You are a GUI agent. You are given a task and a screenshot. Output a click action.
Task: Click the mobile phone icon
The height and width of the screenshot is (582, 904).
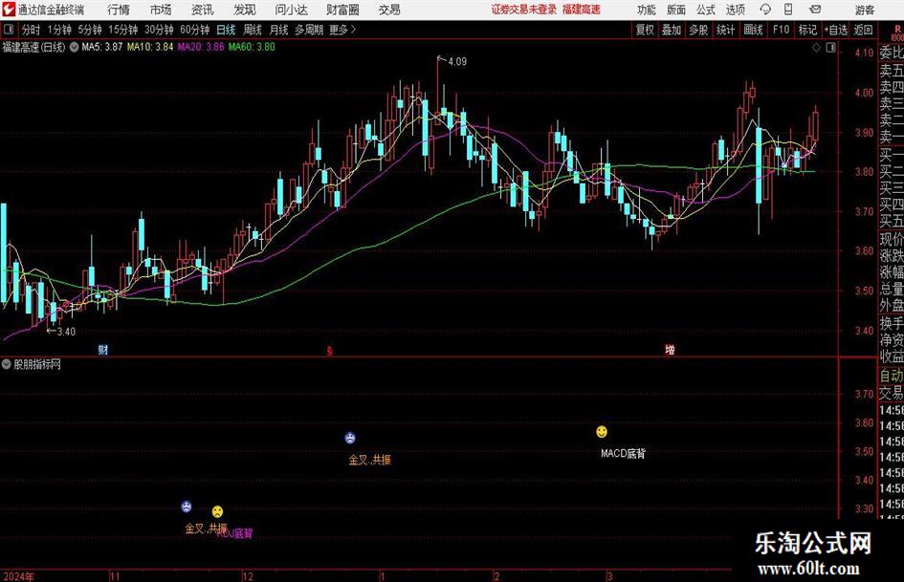click(788, 10)
